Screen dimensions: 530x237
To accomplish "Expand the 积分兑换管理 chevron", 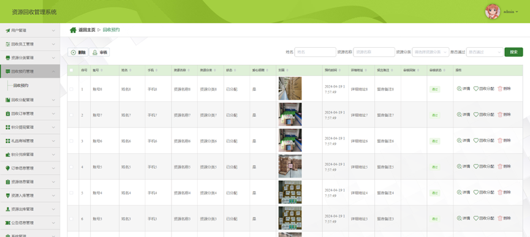I will [x=53, y=154].
